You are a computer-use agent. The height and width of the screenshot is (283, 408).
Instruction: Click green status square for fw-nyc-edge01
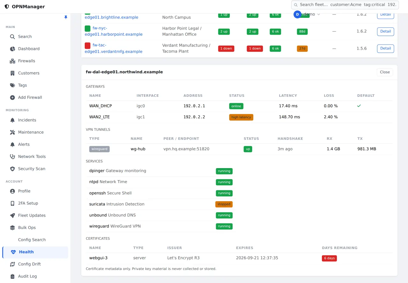click(87, 28)
